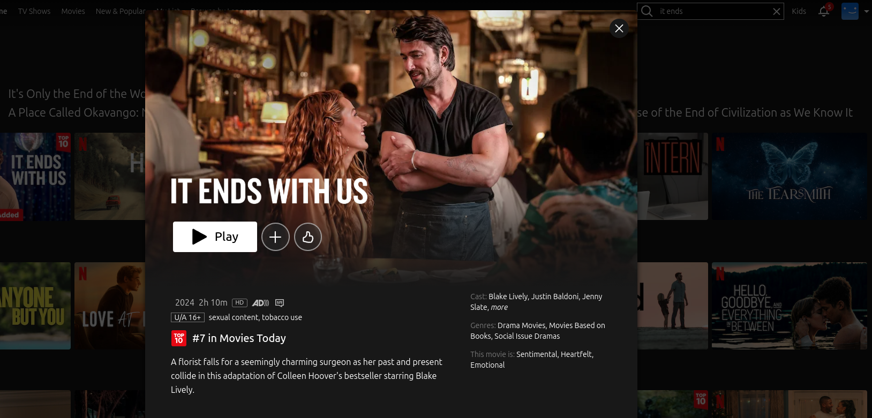
Task: Open The Tearsmith thumbnail
Action: 790,177
